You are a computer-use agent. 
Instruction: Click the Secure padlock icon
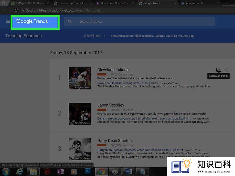tap(23, 10)
